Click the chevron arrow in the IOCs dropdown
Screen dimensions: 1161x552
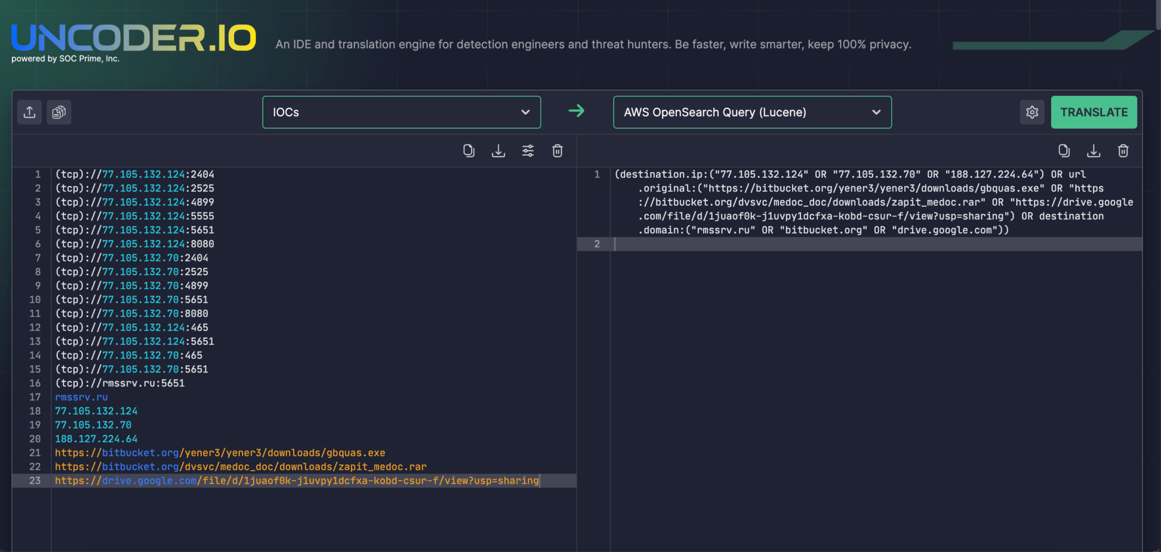(526, 112)
